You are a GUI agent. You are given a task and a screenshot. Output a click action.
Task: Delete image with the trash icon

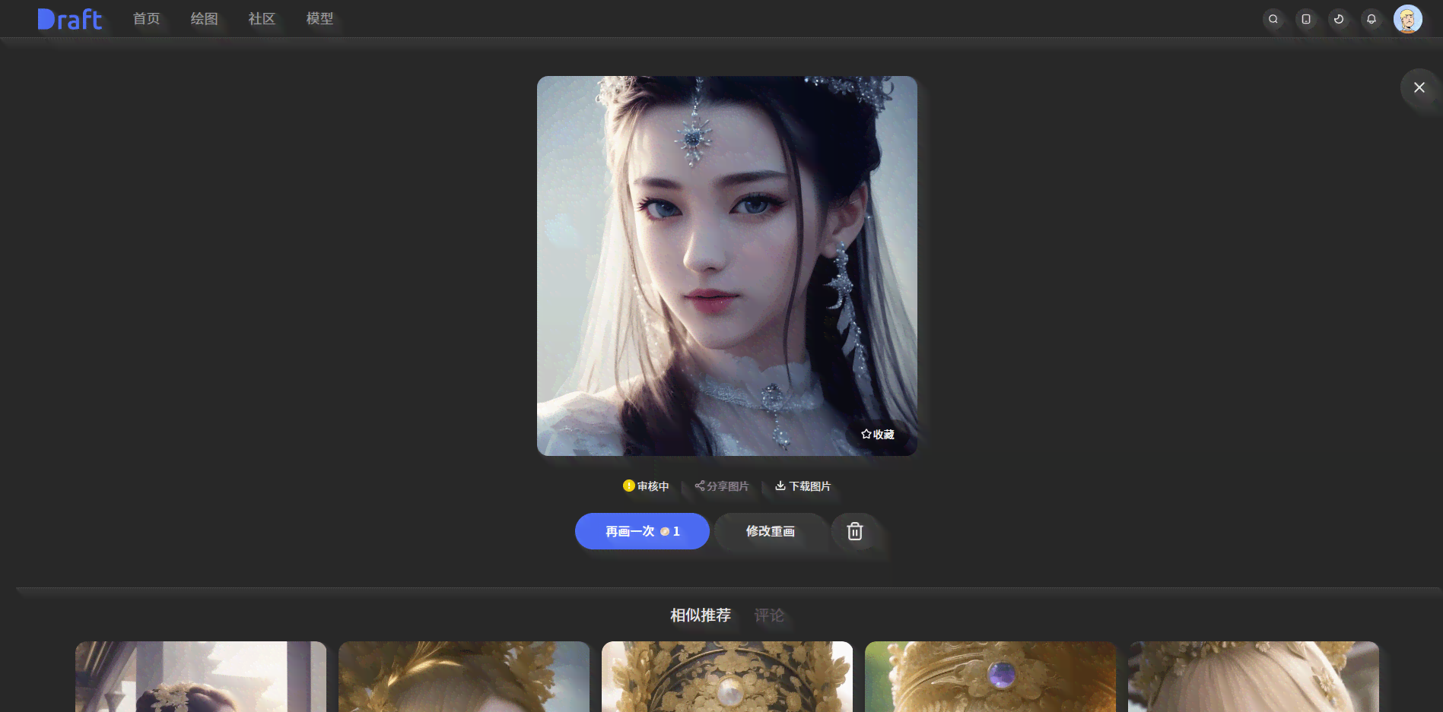pos(855,531)
